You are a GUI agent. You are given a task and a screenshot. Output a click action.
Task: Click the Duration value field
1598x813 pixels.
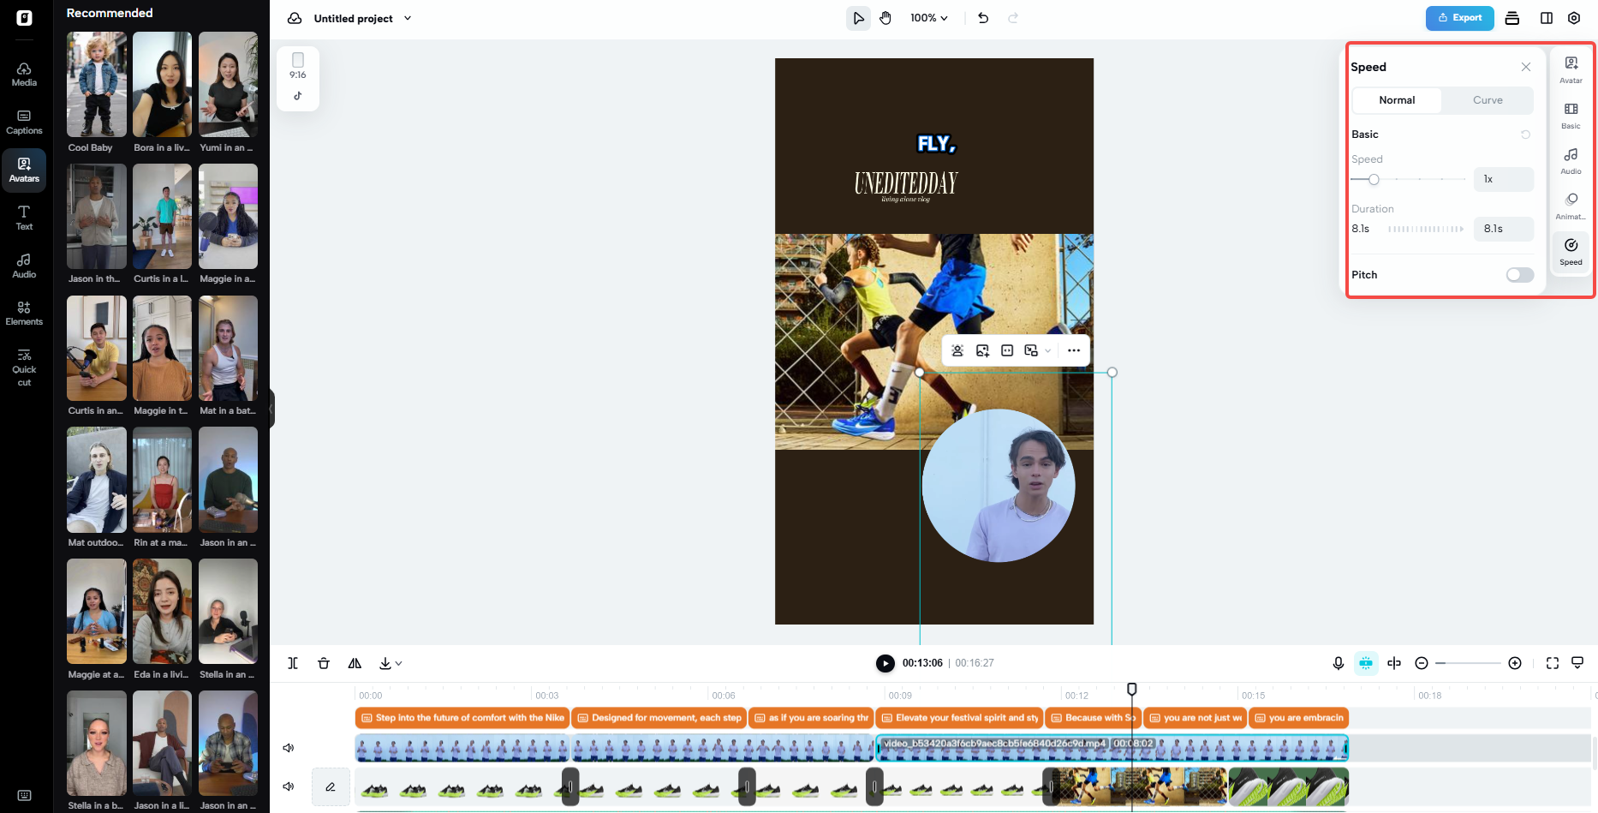(x=1503, y=229)
